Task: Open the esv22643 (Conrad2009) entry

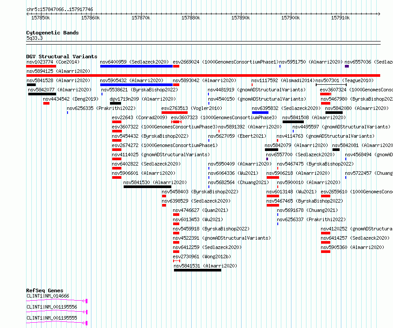Action: (x=140, y=117)
